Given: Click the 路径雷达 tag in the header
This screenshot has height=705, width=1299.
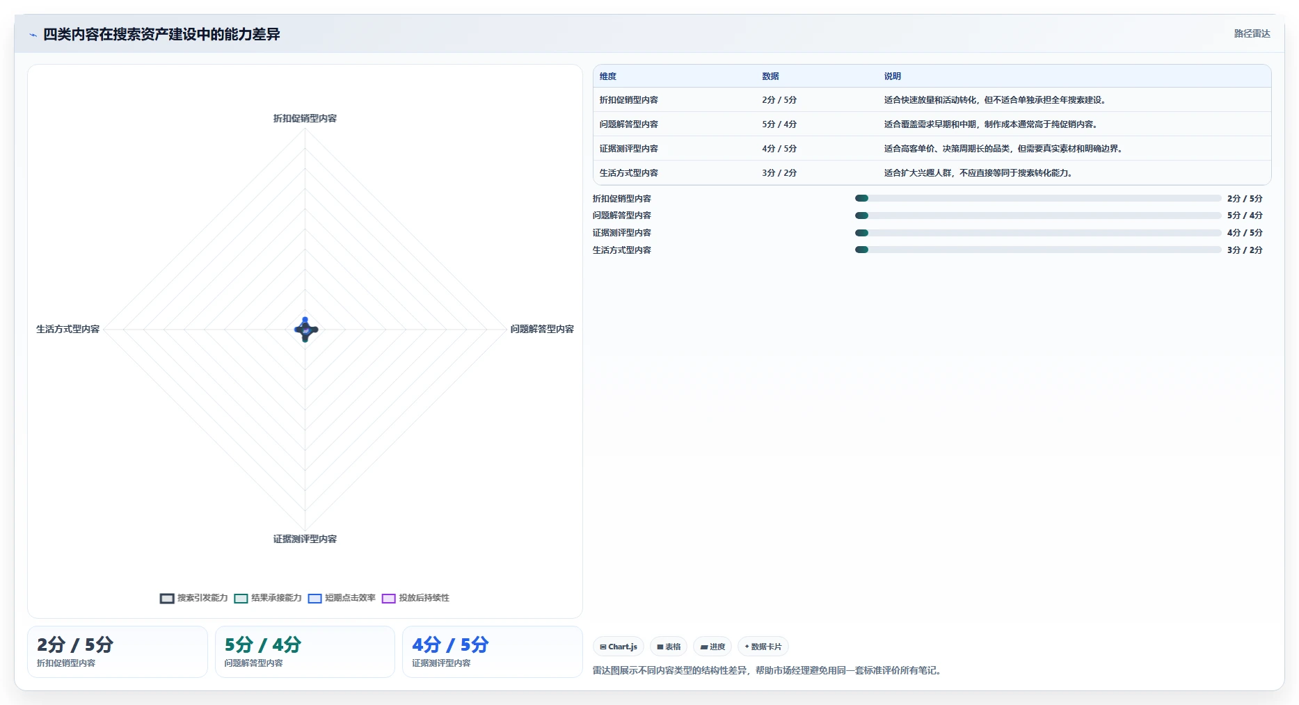Looking at the screenshot, I should [x=1252, y=33].
